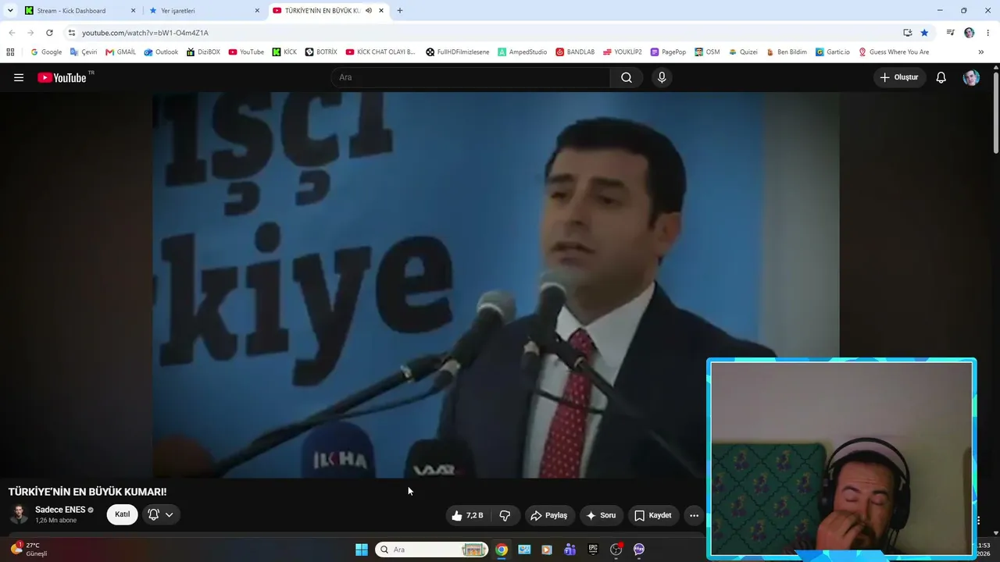The height and width of the screenshot is (562, 1000).
Task: Click the Windows taskbar search box
Action: point(431,550)
